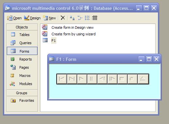Minimize the Database window
Screen dimensions: 169x124
tap(139, 8)
